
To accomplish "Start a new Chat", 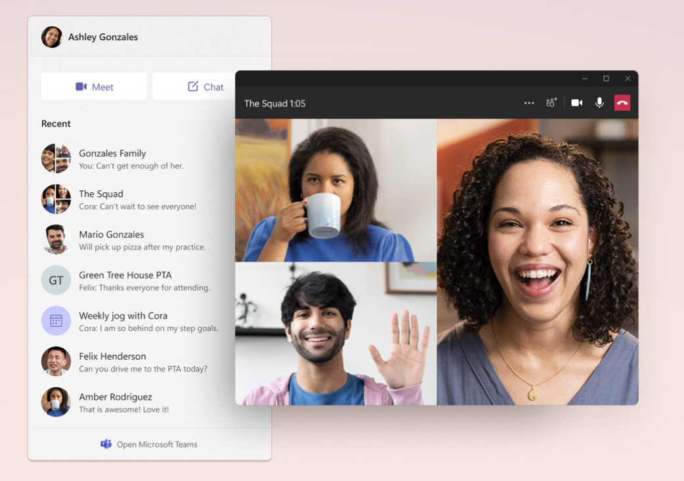I will (x=194, y=87).
